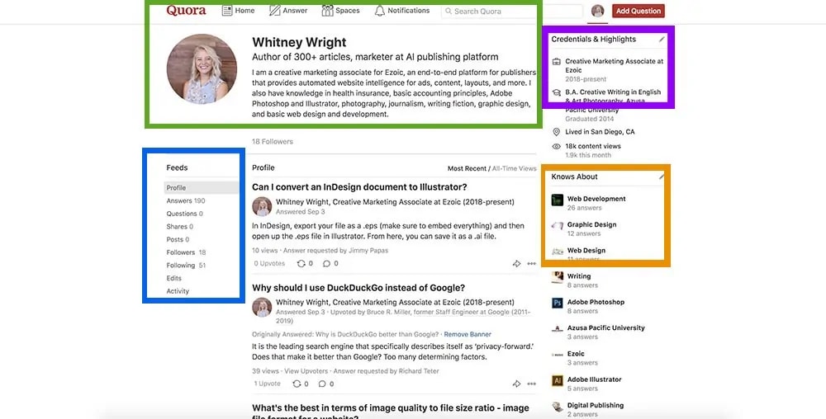Click Lived in San Diego, CA

coord(600,132)
